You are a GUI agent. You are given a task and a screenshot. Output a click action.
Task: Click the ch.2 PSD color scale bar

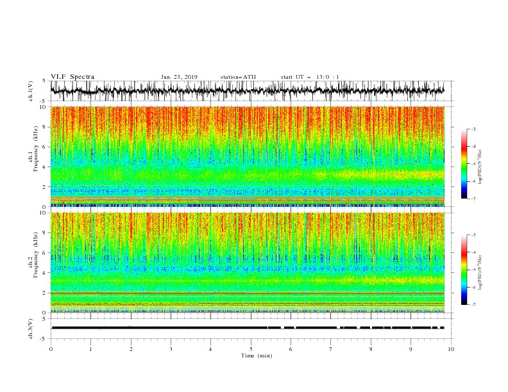coord(464,270)
